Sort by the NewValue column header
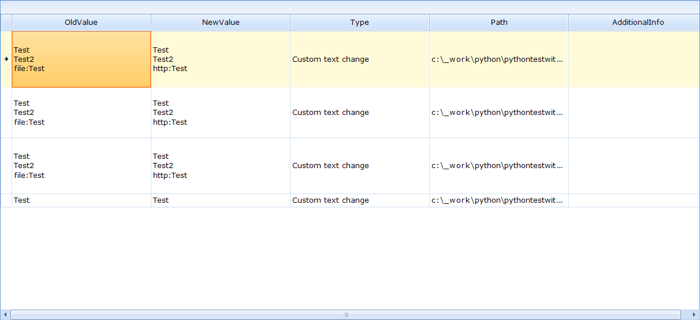The image size is (700, 320). point(221,23)
